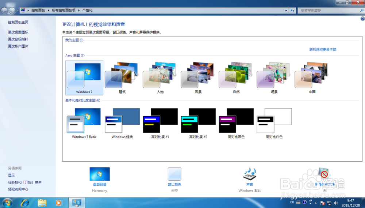The height and width of the screenshot is (208, 365).
Task: Open Help with the question mark icon
Action: (363, 19)
